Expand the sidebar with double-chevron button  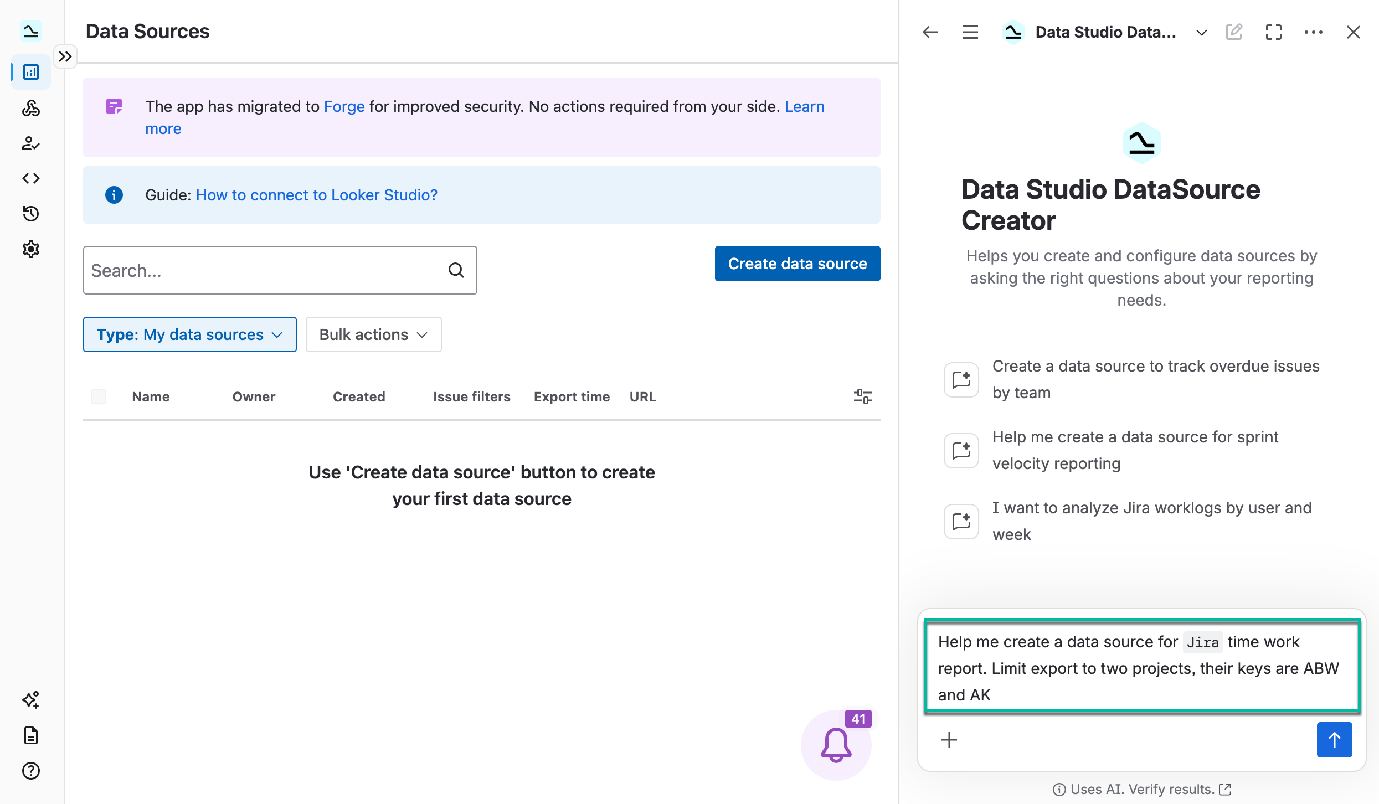65,56
